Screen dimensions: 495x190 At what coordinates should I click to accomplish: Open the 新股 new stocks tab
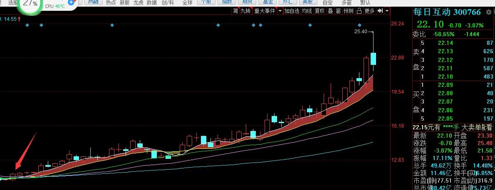click(x=124, y=3)
